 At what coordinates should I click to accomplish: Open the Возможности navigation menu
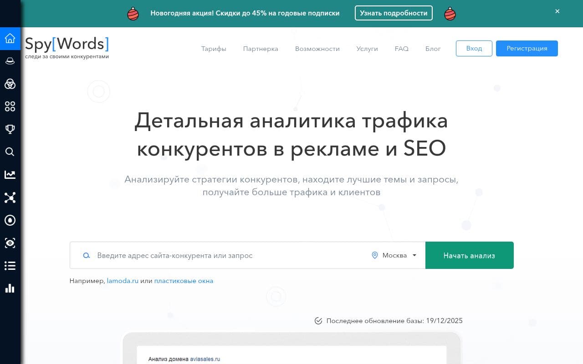point(317,49)
